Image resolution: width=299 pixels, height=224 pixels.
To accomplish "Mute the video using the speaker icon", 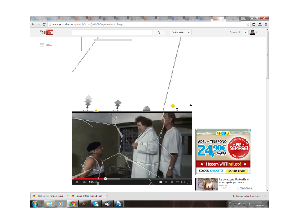I will [x=85, y=182].
